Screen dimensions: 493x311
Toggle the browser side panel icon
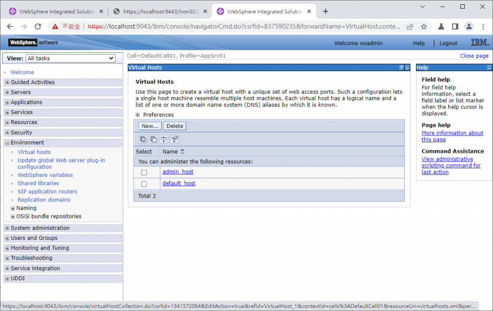pyautogui.click(x=455, y=26)
